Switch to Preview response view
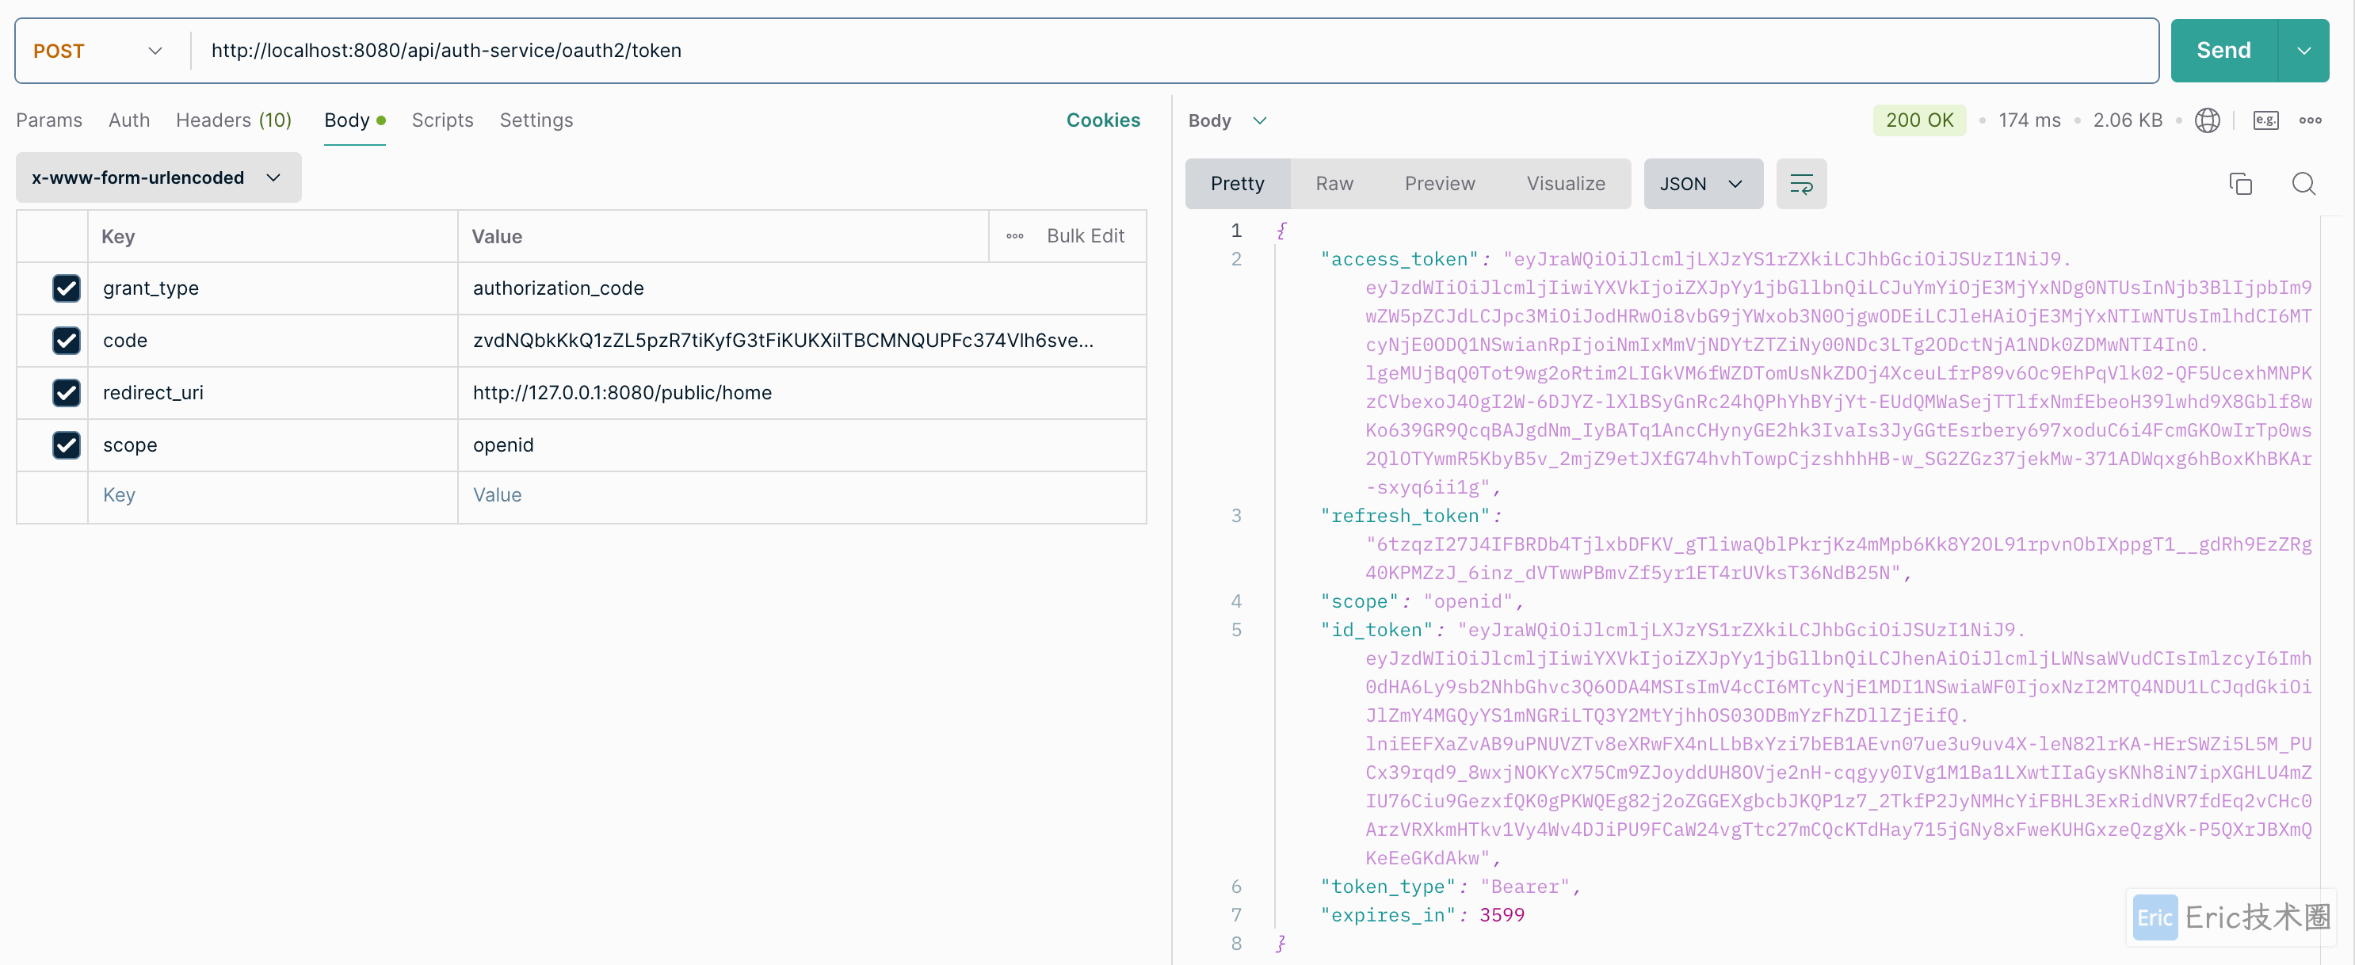 (x=1439, y=184)
